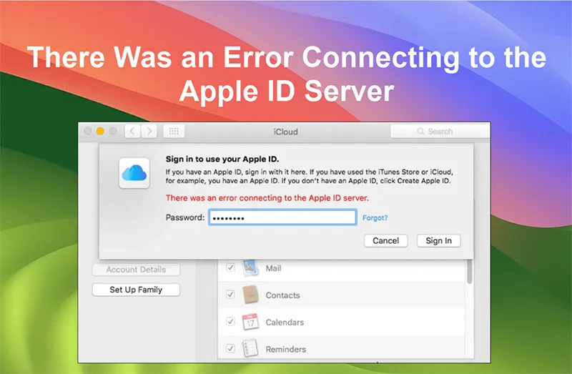Click the Mail app icon

pyautogui.click(x=251, y=268)
